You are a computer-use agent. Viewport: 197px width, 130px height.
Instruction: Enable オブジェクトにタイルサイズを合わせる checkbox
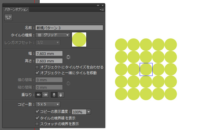(37, 67)
